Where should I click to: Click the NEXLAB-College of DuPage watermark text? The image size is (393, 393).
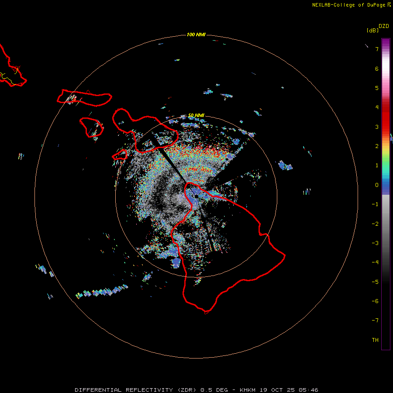(x=351, y=5)
